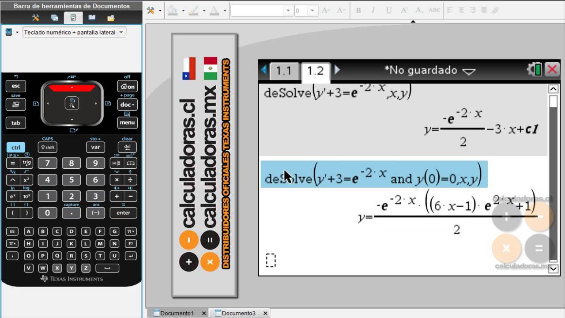The image size is (565, 318).
Task: Click the return arrow key
Action: pos(131,256)
